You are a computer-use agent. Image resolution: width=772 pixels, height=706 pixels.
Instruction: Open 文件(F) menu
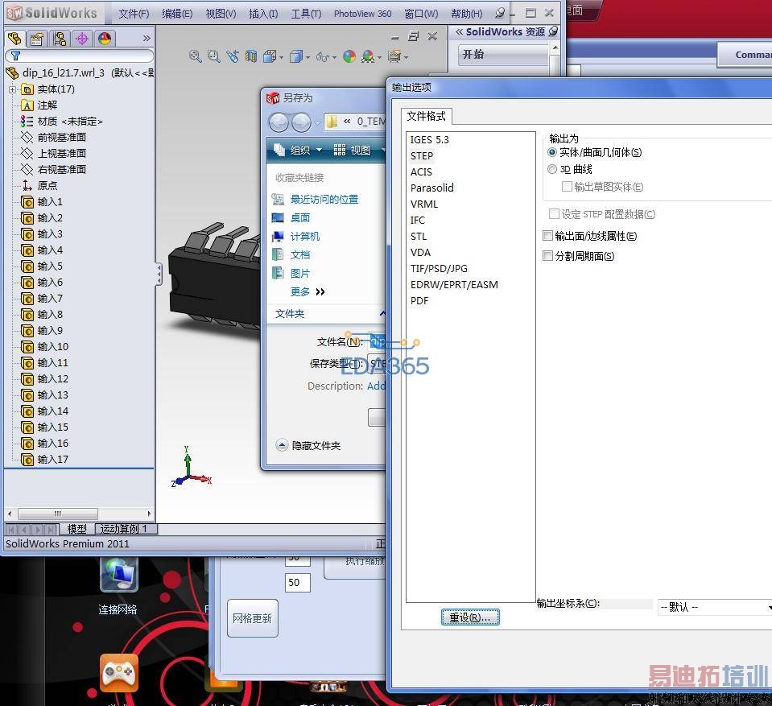(134, 14)
